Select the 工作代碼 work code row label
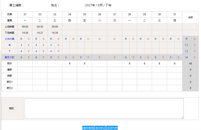The width and height of the screenshot is (201, 130). coord(9,39)
